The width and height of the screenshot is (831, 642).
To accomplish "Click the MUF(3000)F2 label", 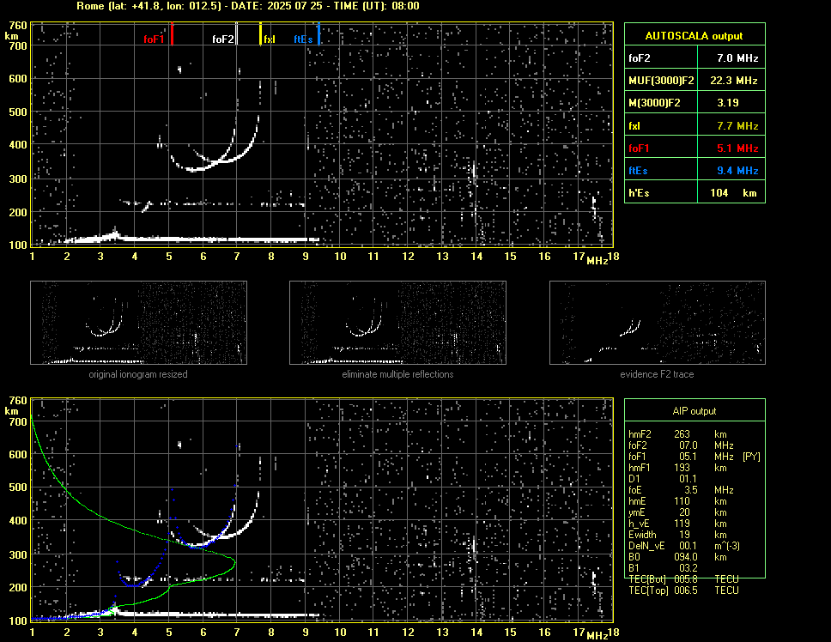I will coord(661,81).
